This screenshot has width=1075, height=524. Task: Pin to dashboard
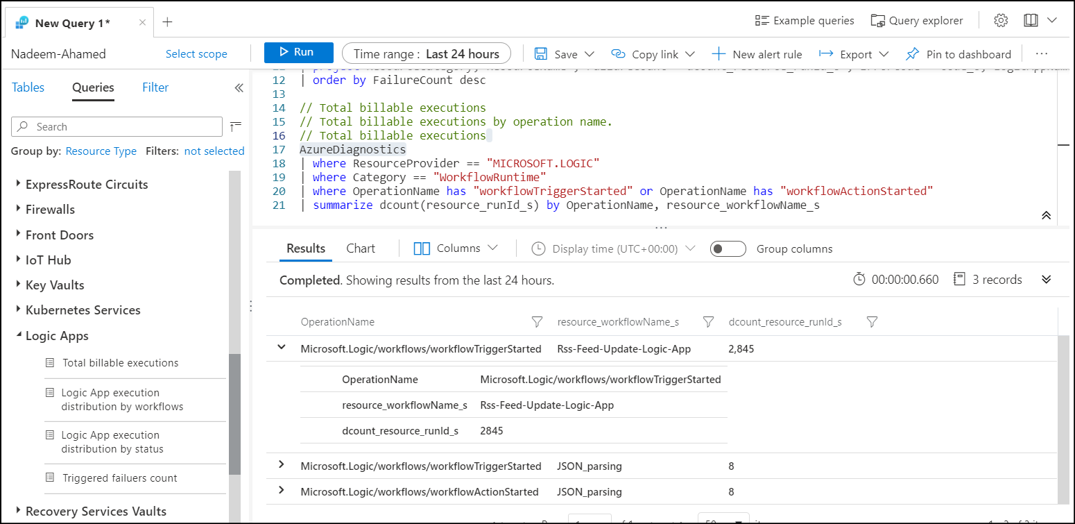pyautogui.click(x=958, y=54)
